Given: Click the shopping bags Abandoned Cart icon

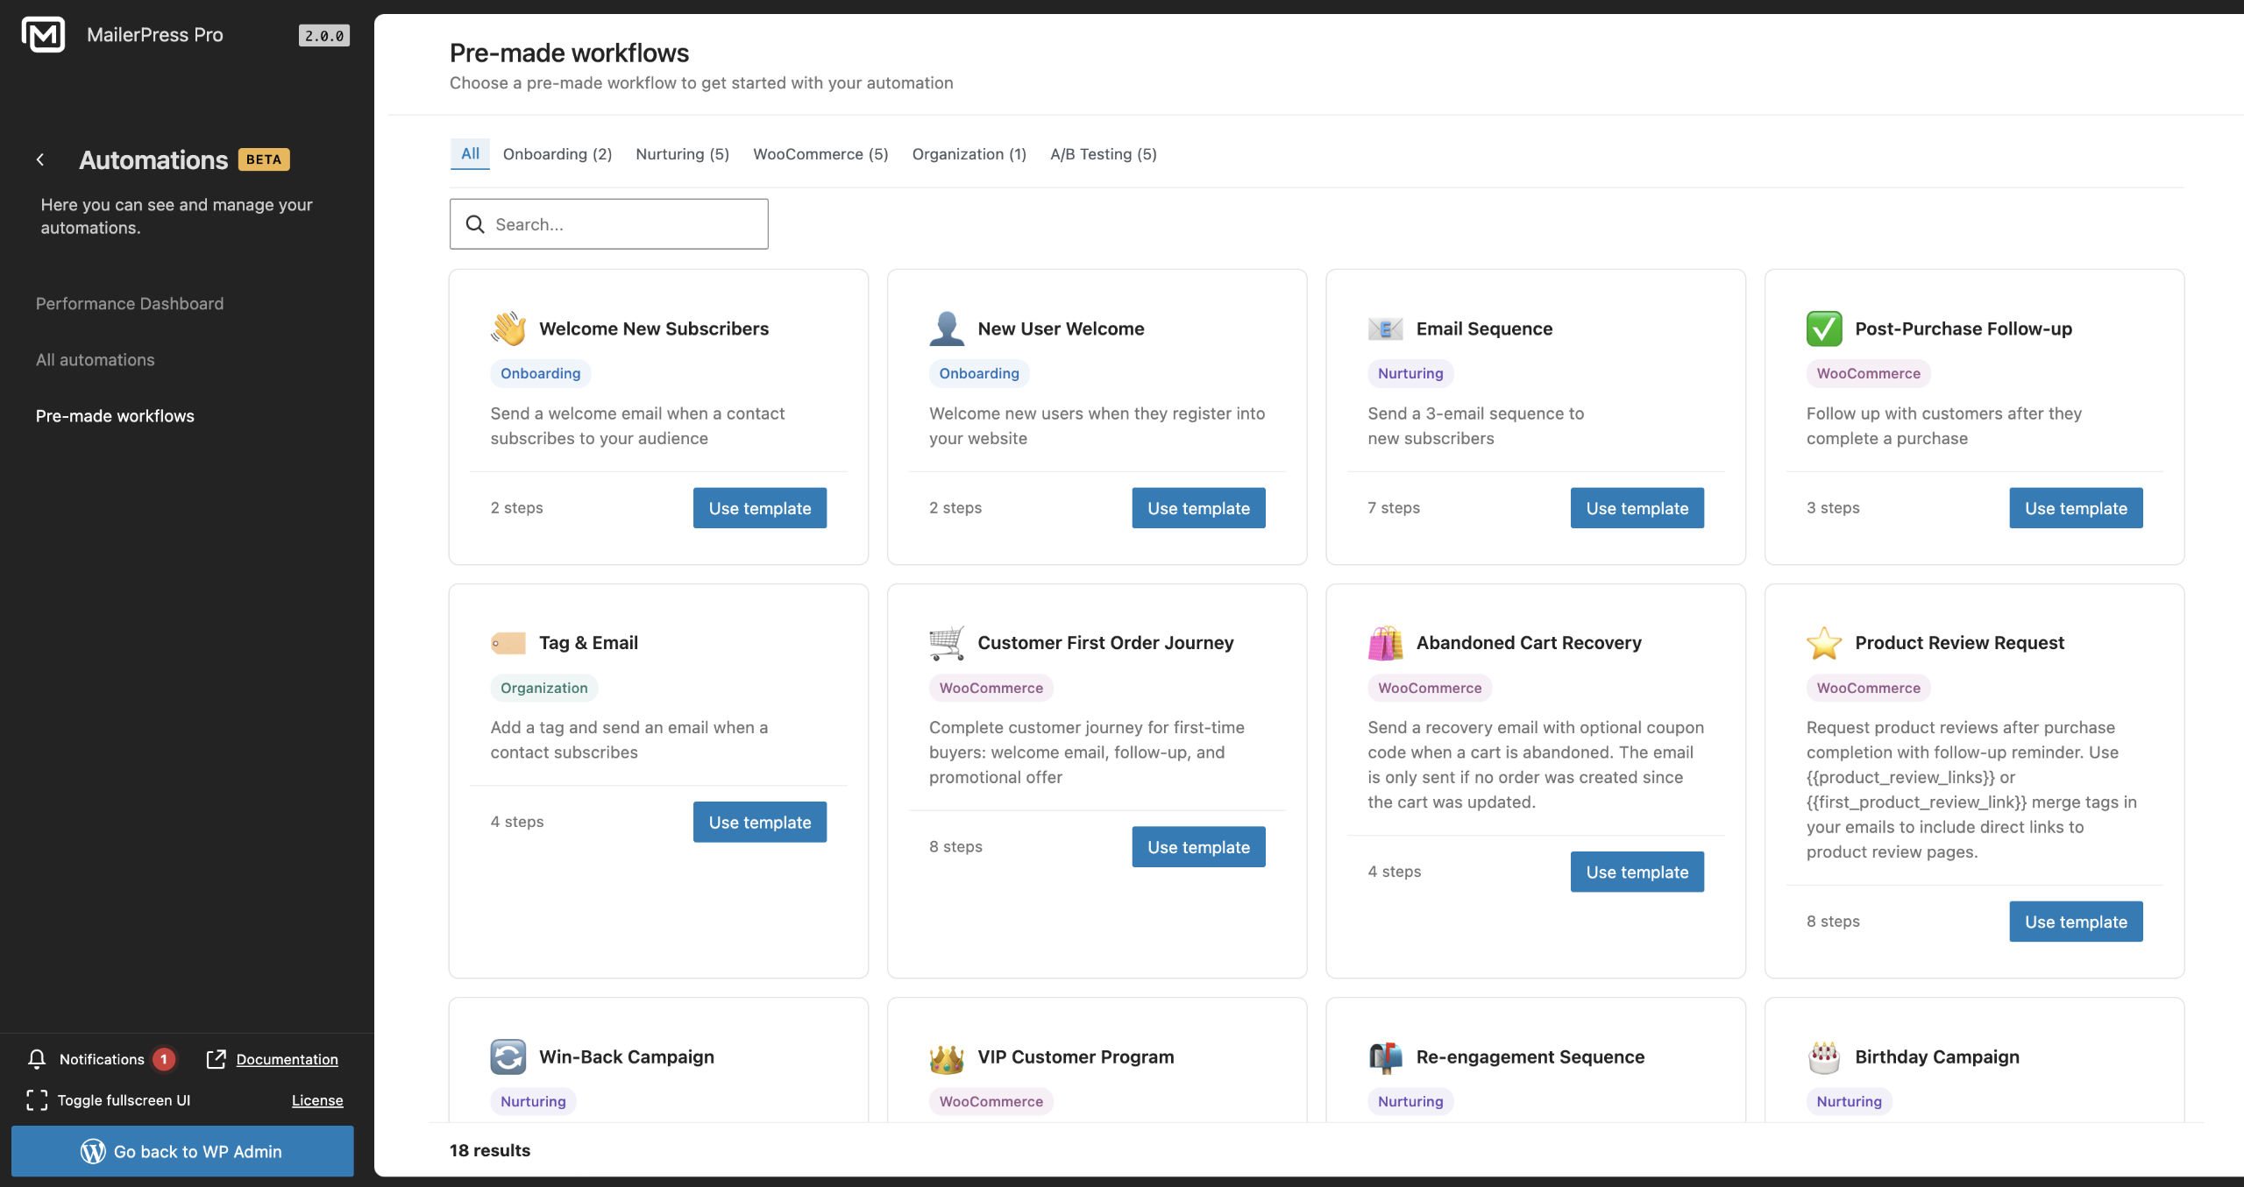Looking at the screenshot, I should [x=1386, y=643].
